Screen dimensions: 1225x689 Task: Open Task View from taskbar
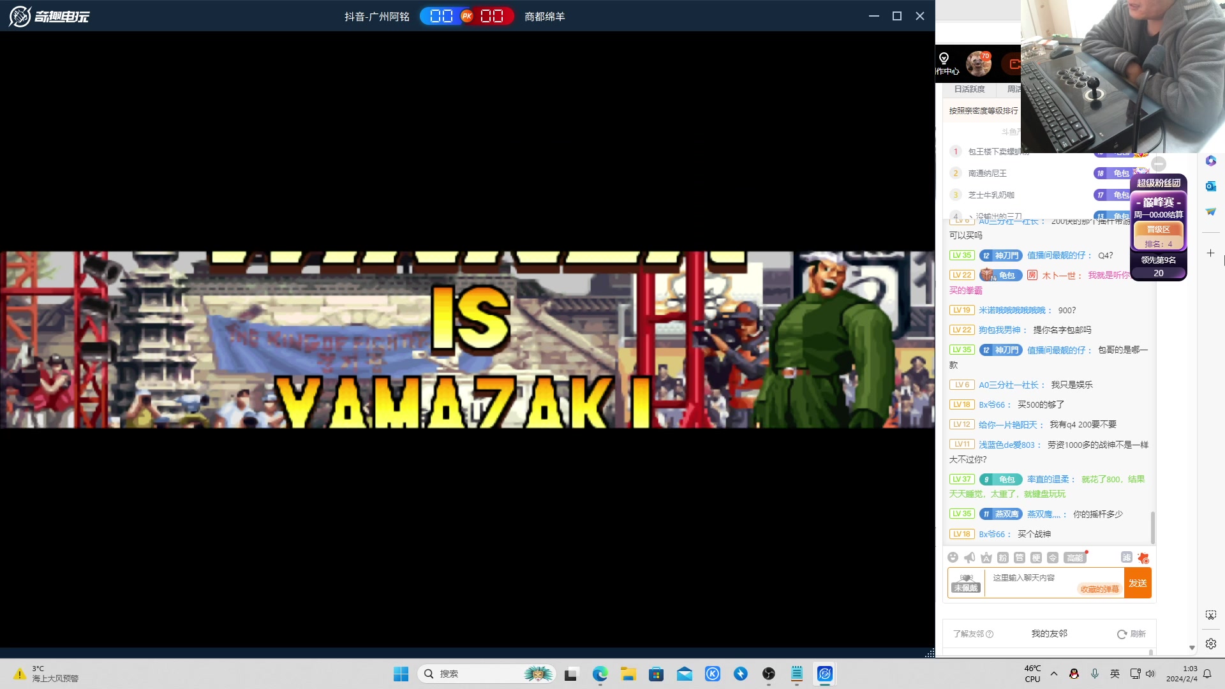pos(572,674)
